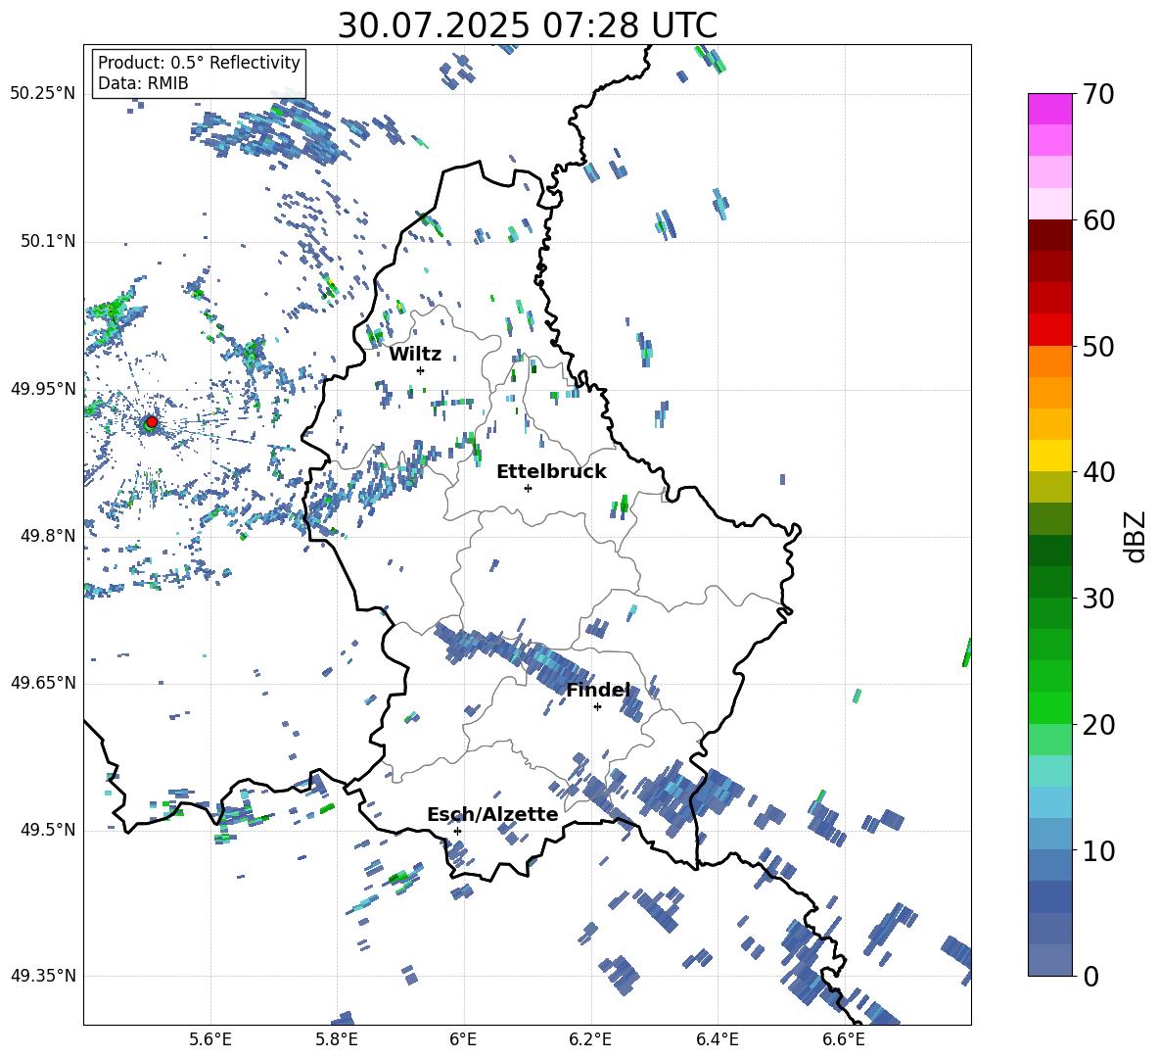Click the red radar site marker
The height and width of the screenshot is (1059, 1159).
[152, 422]
